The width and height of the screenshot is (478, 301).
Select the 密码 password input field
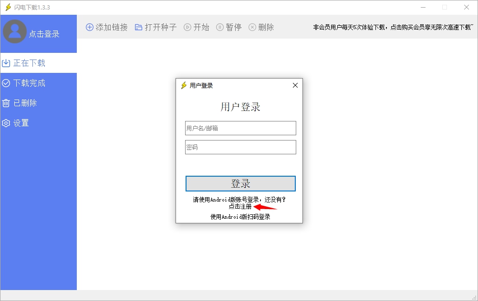240,147
